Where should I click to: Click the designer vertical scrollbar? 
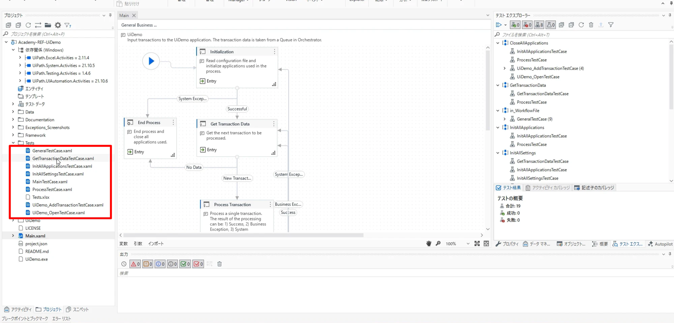[x=488, y=91]
